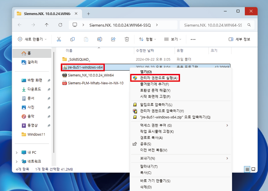Viewport: 268px width, 191px height.
Task: Expand the 액세스 권한 부여 submenu arrow
Action: tap(227, 125)
